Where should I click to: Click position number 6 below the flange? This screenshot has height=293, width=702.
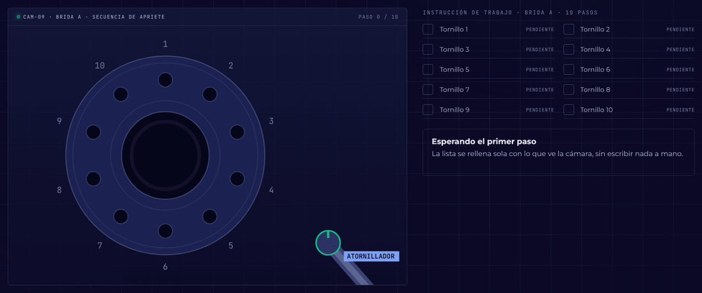pos(165,267)
